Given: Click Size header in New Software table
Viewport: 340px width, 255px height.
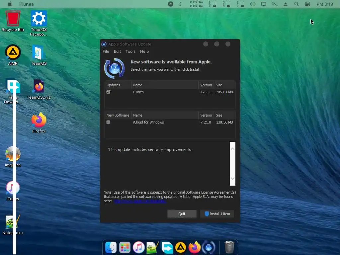Looking at the screenshot, I should (225, 115).
